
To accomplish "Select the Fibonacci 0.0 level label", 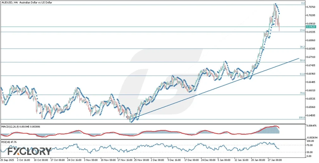I will pyautogui.click(x=303, y=3).
